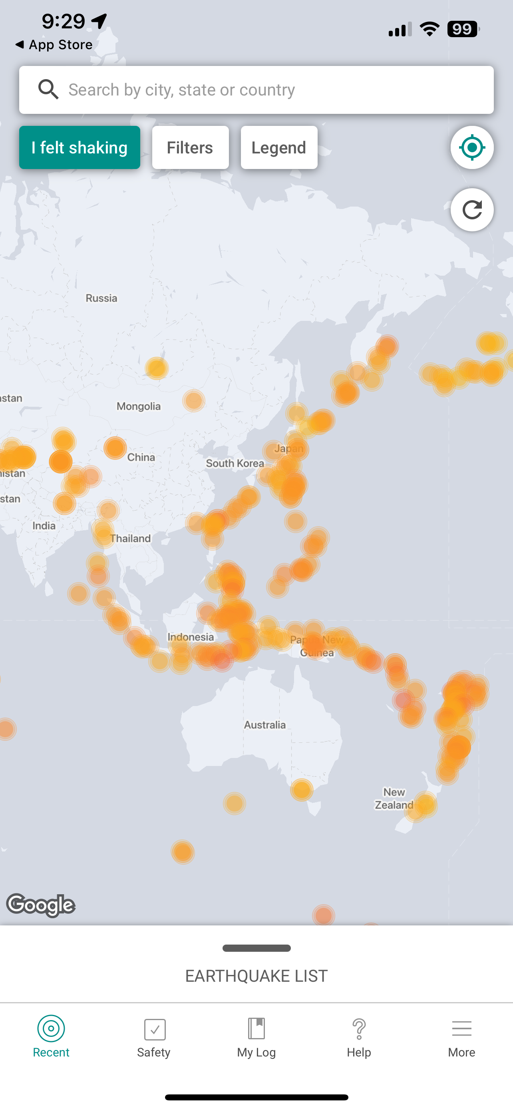Tap the Indonesia map label
Viewport: 513px width, 1110px height.
[191, 637]
